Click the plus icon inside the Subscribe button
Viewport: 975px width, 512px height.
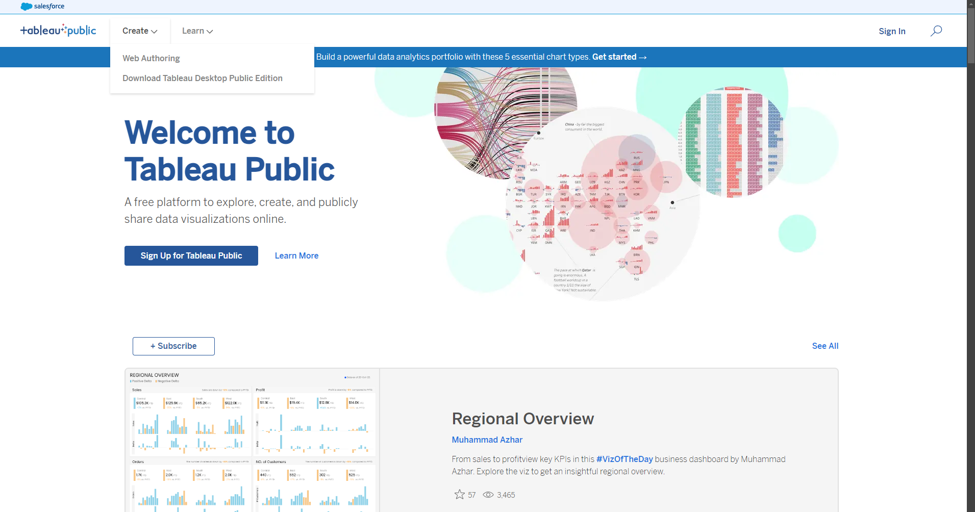click(x=153, y=346)
